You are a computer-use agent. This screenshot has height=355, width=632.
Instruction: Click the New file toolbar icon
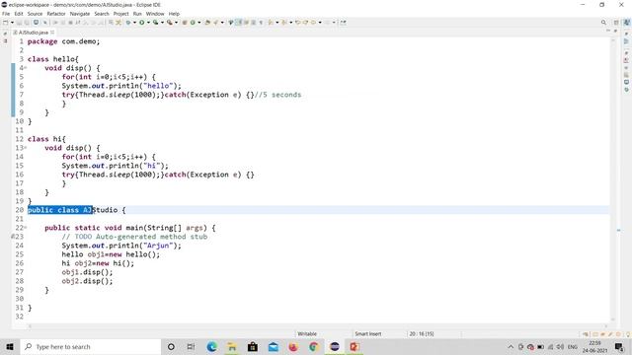tap(6, 23)
